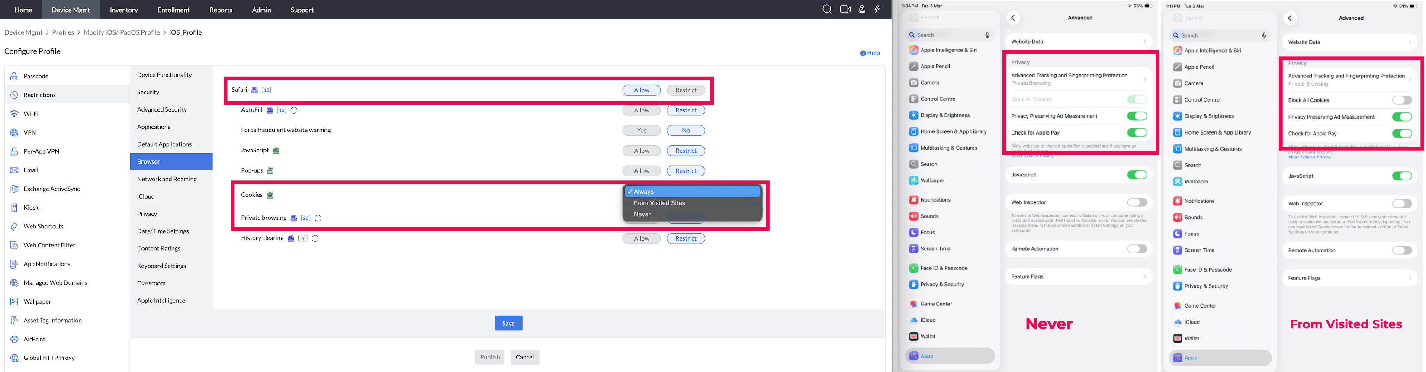
Task: Open Feature Flags row in 1:04 PM iPad screenshot
Action: tap(1078, 277)
